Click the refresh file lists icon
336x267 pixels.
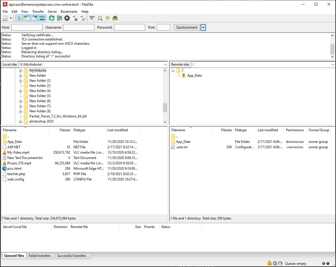[x=51, y=18]
